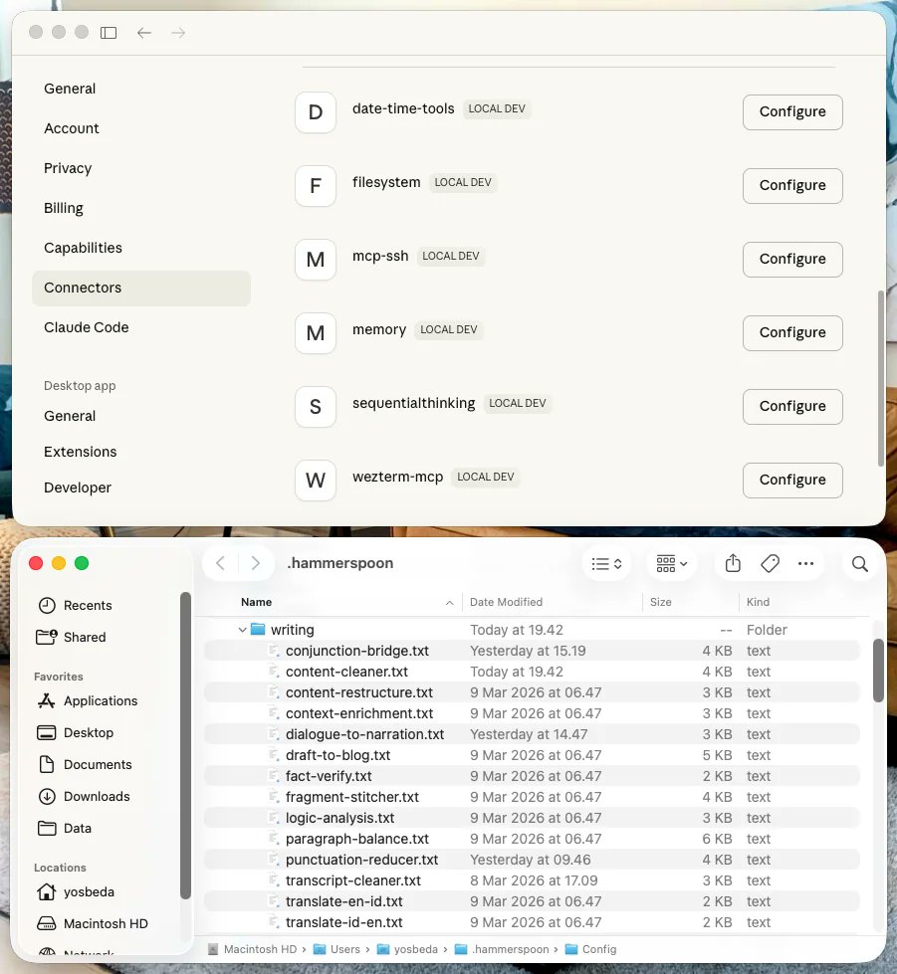Viewport: 897px width, 974px height.
Task: Open the Tags icon in Finder toolbar
Action: [x=770, y=563]
